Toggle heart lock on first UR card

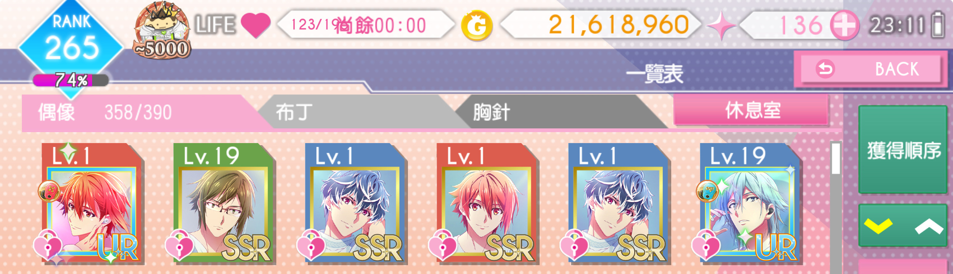[48, 245]
